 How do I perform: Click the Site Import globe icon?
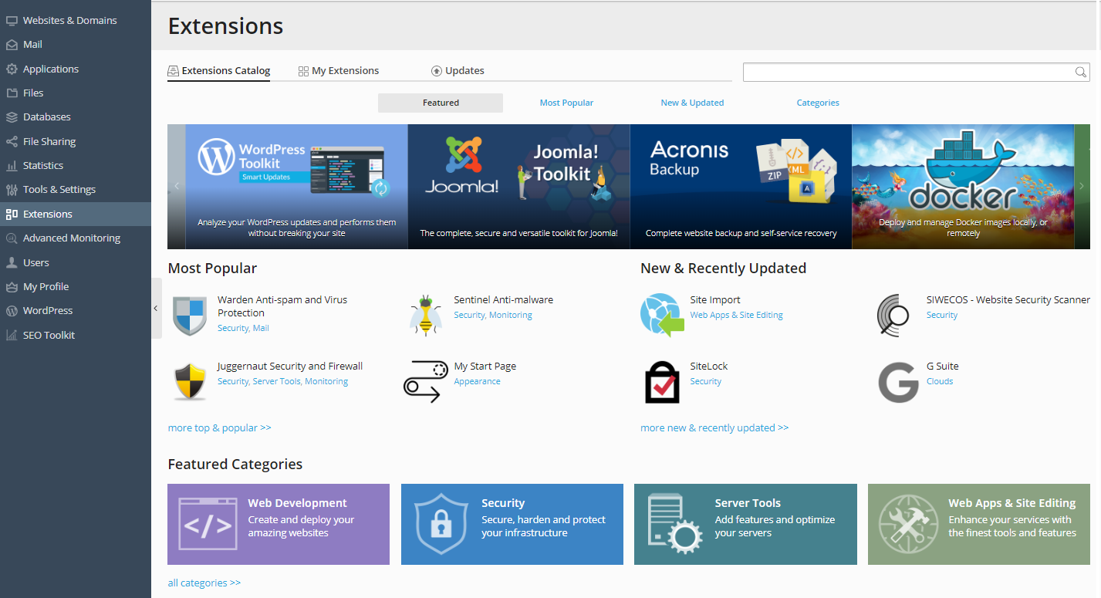point(662,315)
